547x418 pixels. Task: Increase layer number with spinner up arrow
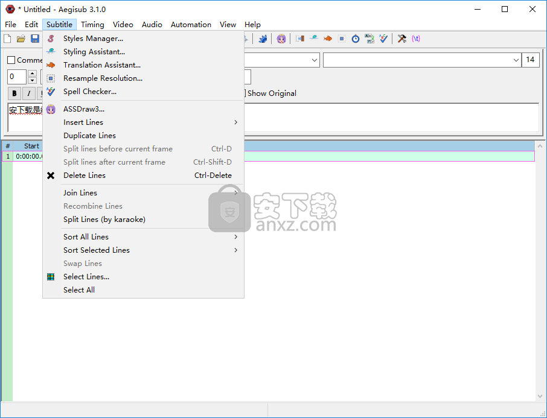click(32, 73)
